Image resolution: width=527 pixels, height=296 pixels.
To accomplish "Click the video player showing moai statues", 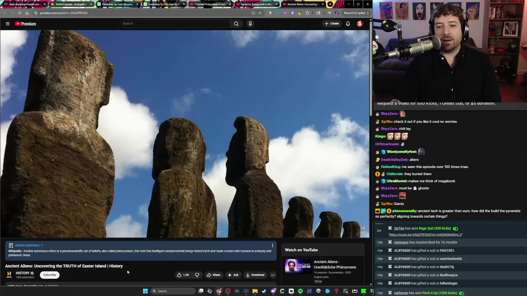I will (185, 134).
